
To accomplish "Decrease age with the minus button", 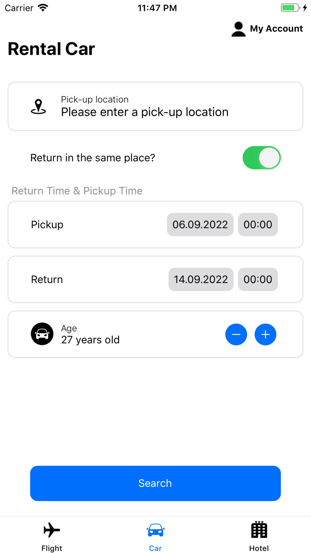I will pyautogui.click(x=236, y=334).
